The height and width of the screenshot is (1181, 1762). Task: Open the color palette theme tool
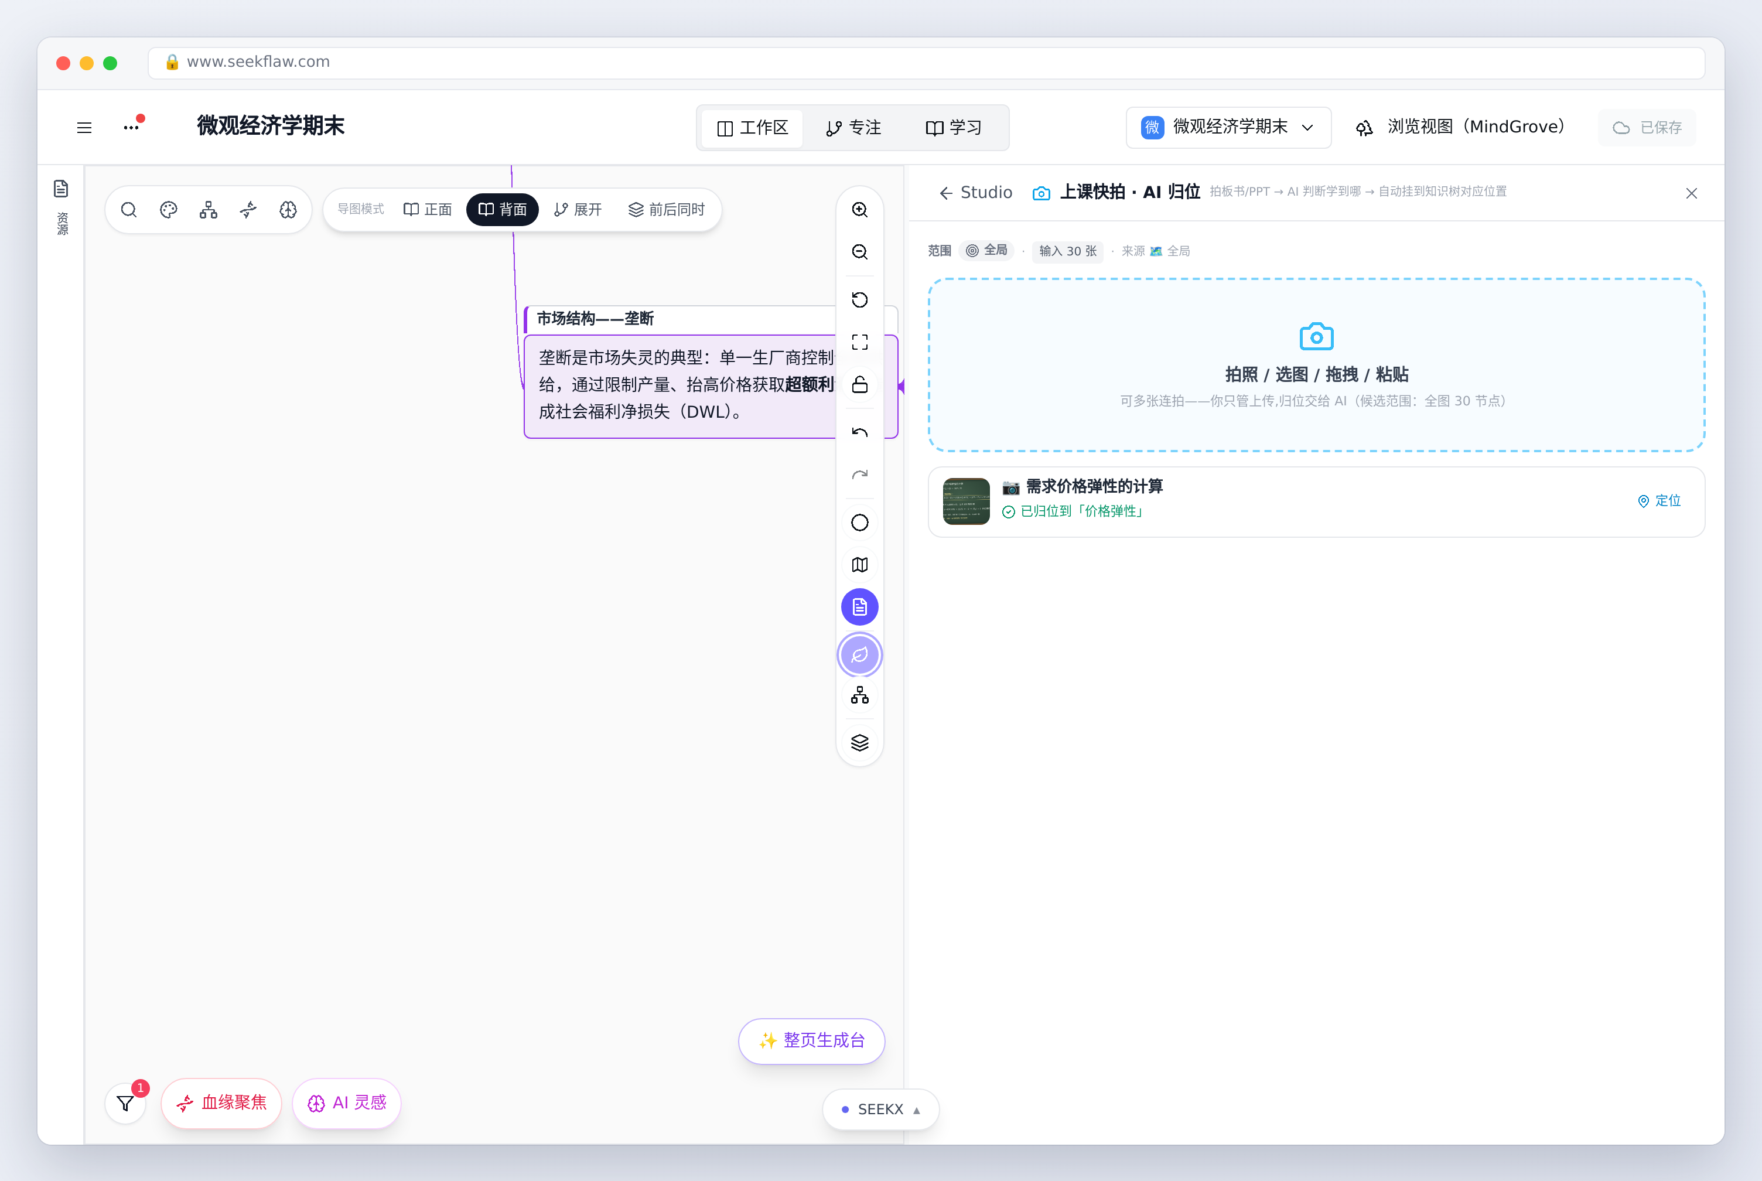169,209
